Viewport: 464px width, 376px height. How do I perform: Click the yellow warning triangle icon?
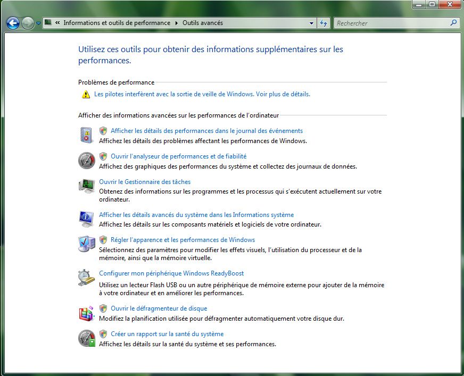pyautogui.click(x=86, y=94)
